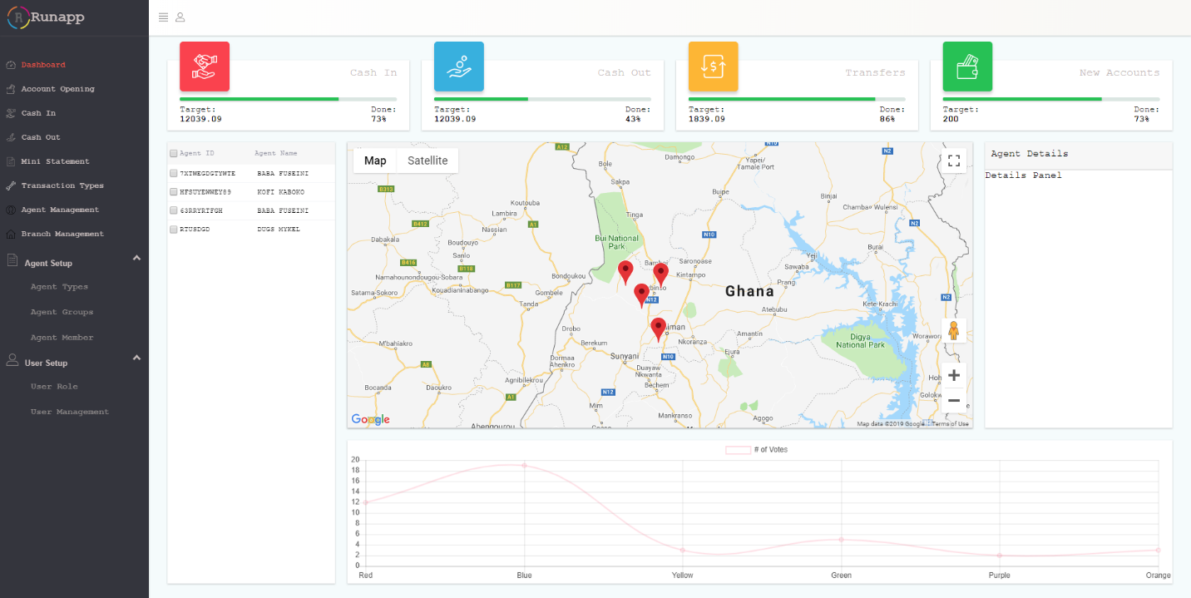Click the red Cash In handshake icon
Viewport: 1191px width, 598px height.
pyautogui.click(x=205, y=67)
